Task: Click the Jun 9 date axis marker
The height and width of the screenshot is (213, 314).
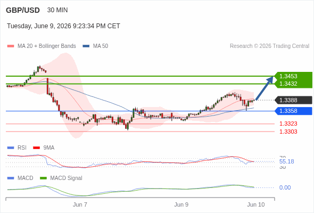Action: coord(181,204)
